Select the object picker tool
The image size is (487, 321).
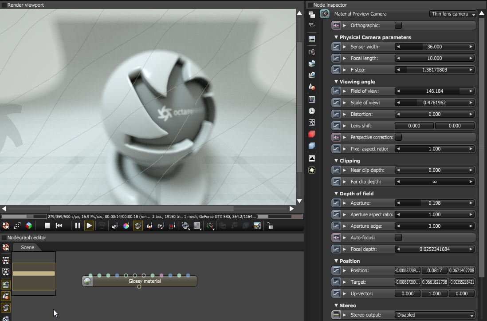(149, 226)
